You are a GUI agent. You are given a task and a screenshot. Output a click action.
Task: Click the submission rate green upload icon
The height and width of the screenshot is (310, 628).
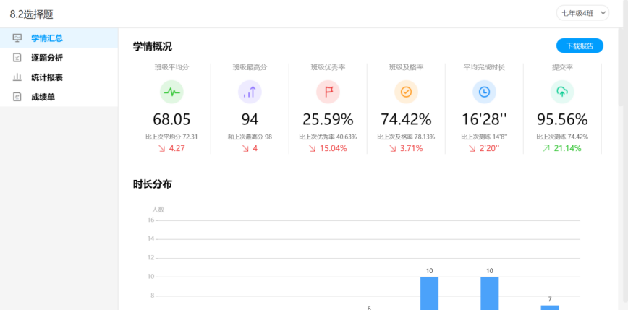(x=562, y=92)
